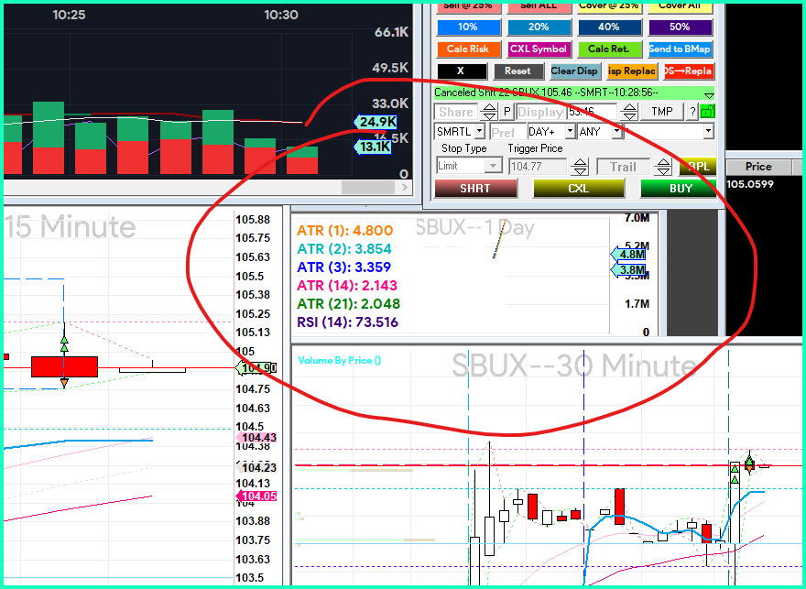Toggle the Trail stop button
This screenshot has height=589, width=806.
pyautogui.click(x=623, y=167)
